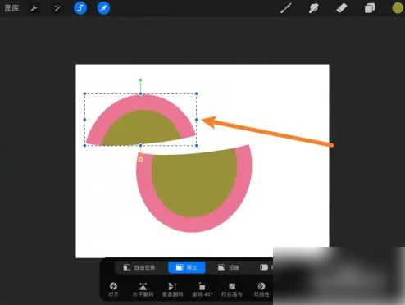Open 双线性 interpolation options
Screen dimensions: 405x305
262,289
